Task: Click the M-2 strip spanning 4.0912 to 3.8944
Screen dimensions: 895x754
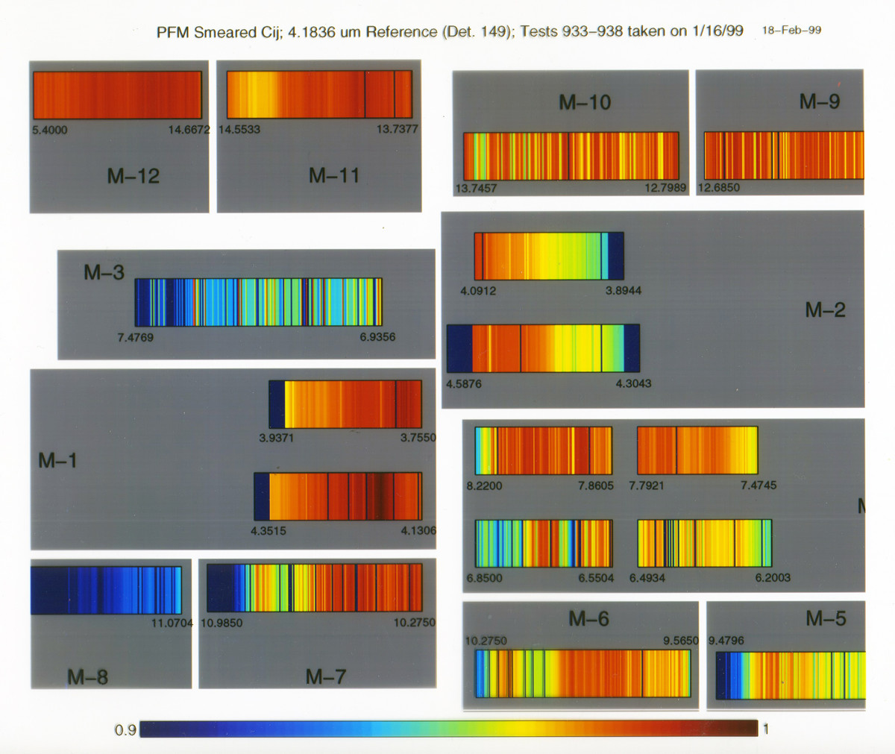Action: tap(549, 256)
